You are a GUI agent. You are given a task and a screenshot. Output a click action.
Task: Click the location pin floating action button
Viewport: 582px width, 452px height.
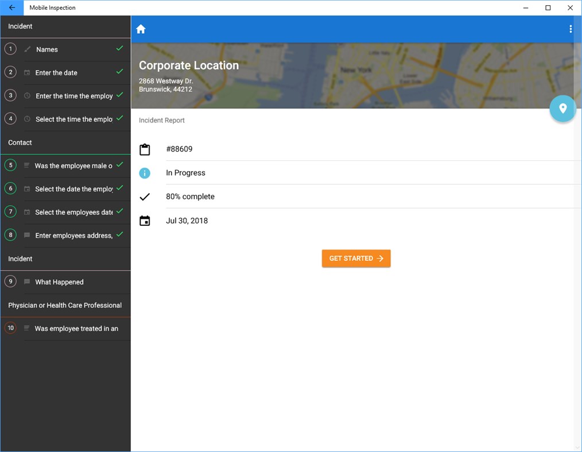click(562, 109)
